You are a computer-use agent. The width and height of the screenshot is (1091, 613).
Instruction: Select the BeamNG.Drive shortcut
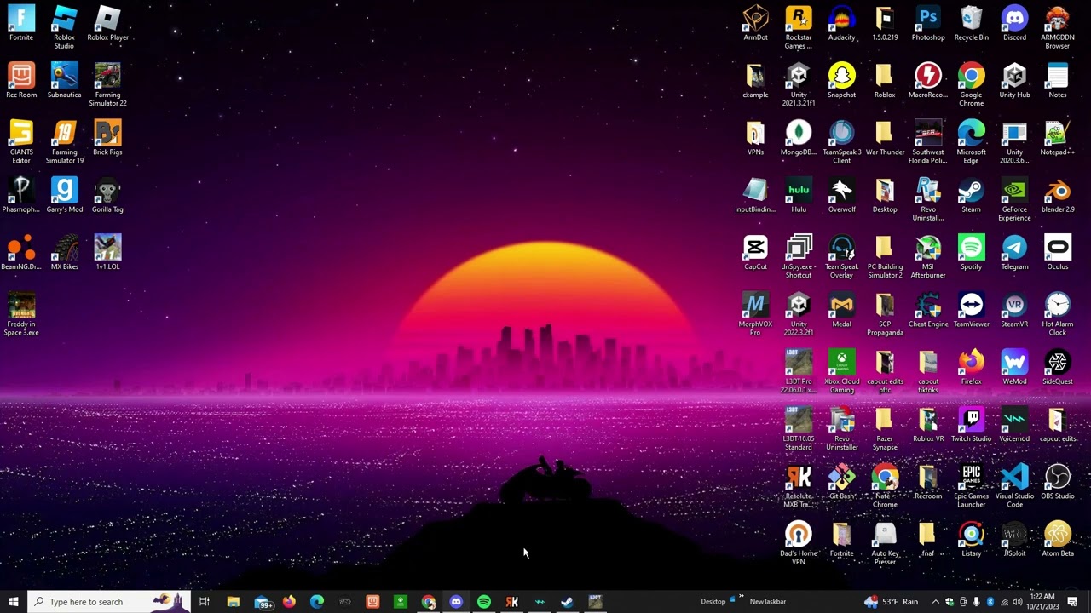(21, 253)
